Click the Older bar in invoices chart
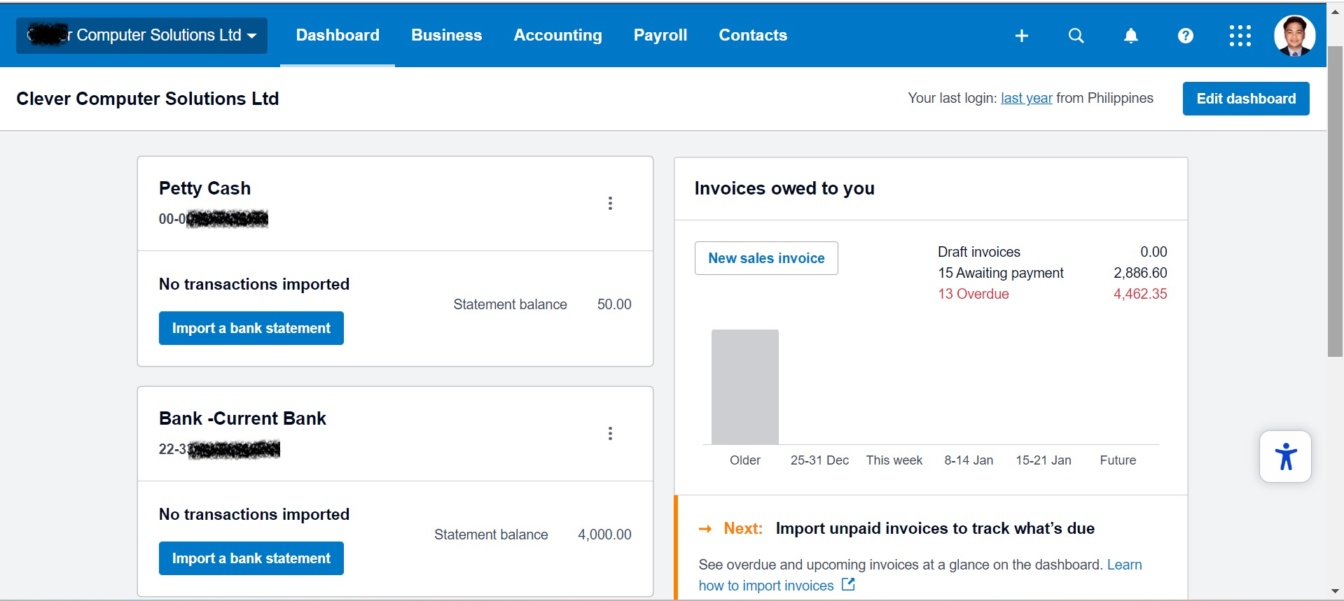1344x601 pixels. pos(745,387)
